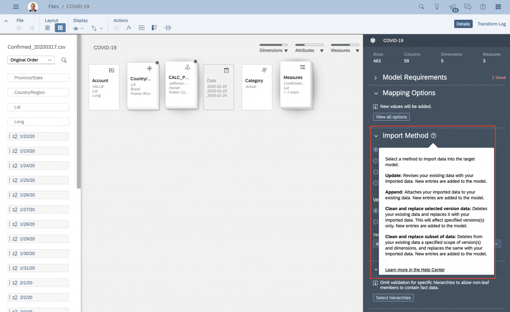
Task: Click info icon beside New values message
Action: pyautogui.click(x=375, y=106)
